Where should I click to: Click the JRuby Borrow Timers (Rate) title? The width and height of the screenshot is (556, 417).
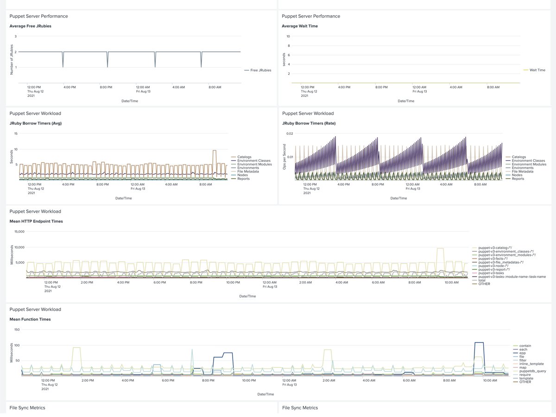click(309, 123)
